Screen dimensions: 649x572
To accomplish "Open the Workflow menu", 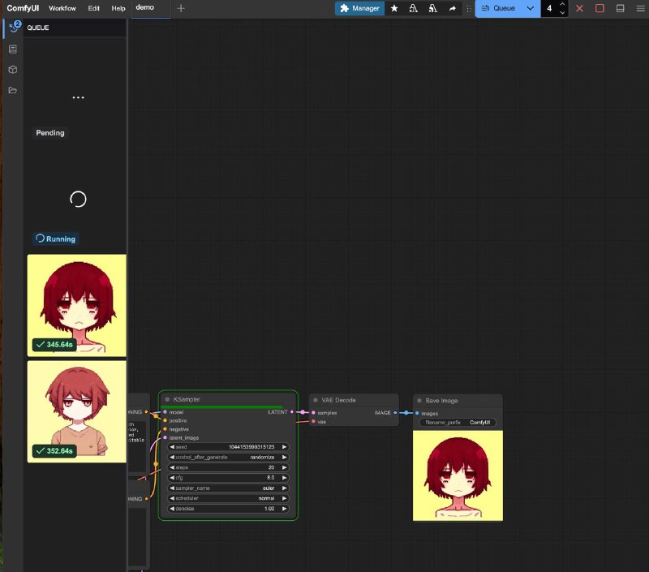I will tap(62, 8).
